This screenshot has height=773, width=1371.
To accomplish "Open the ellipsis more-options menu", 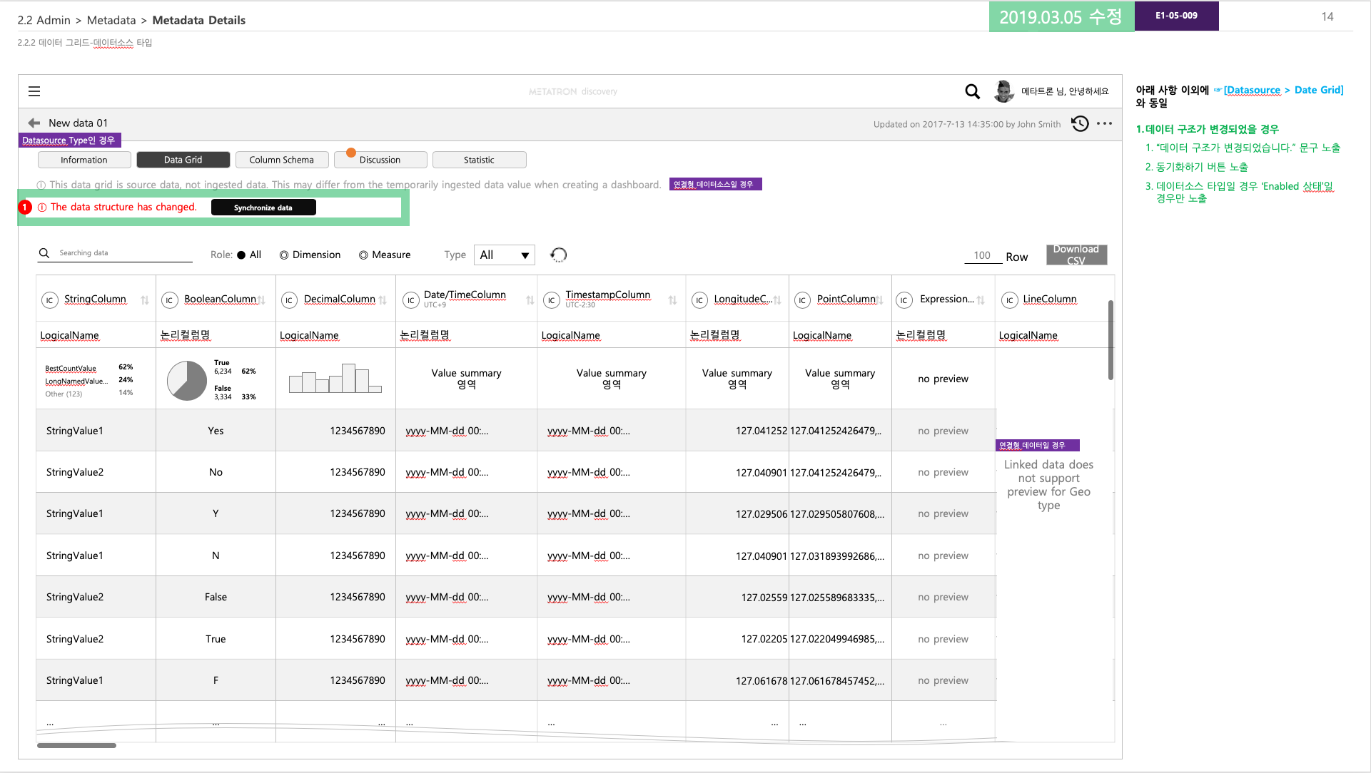I will point(1104,124).
